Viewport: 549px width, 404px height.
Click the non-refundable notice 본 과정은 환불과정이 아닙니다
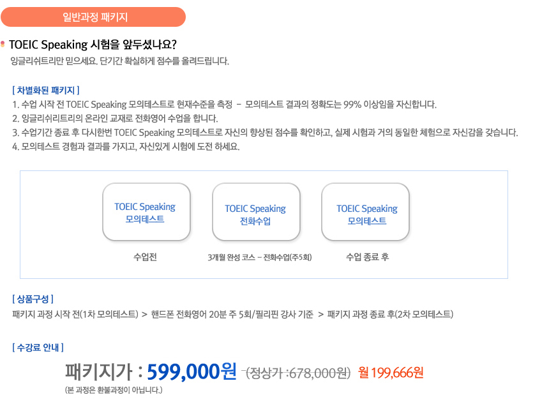click(x=114, y=390)
